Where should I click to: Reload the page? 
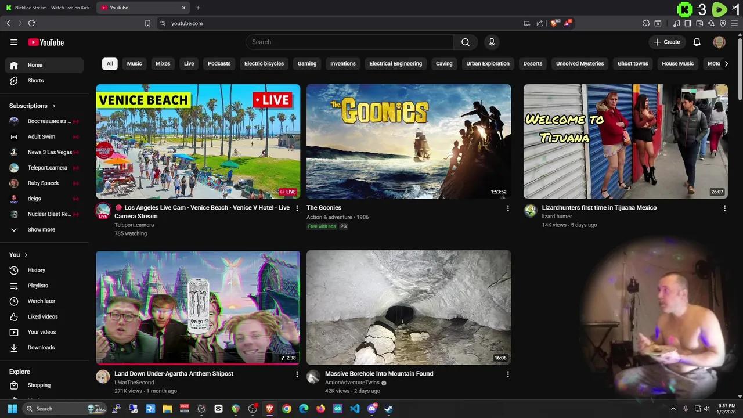pos(31,23)
